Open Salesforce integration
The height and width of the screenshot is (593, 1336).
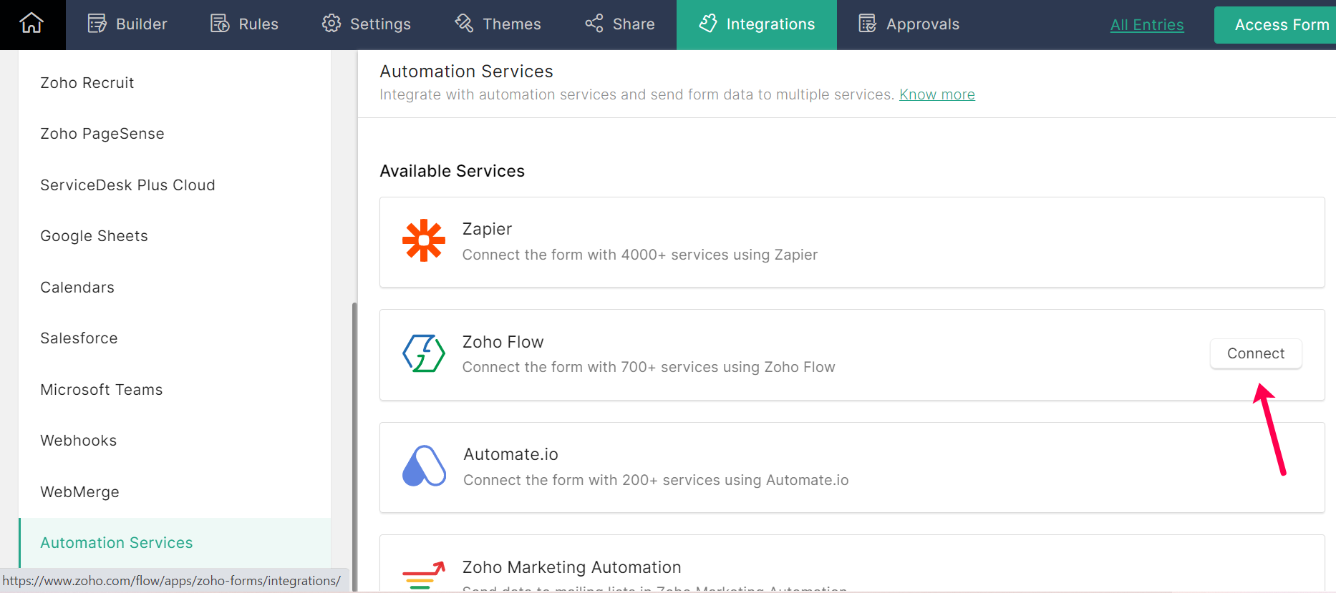pyautogui.click(x=175, y=338)
